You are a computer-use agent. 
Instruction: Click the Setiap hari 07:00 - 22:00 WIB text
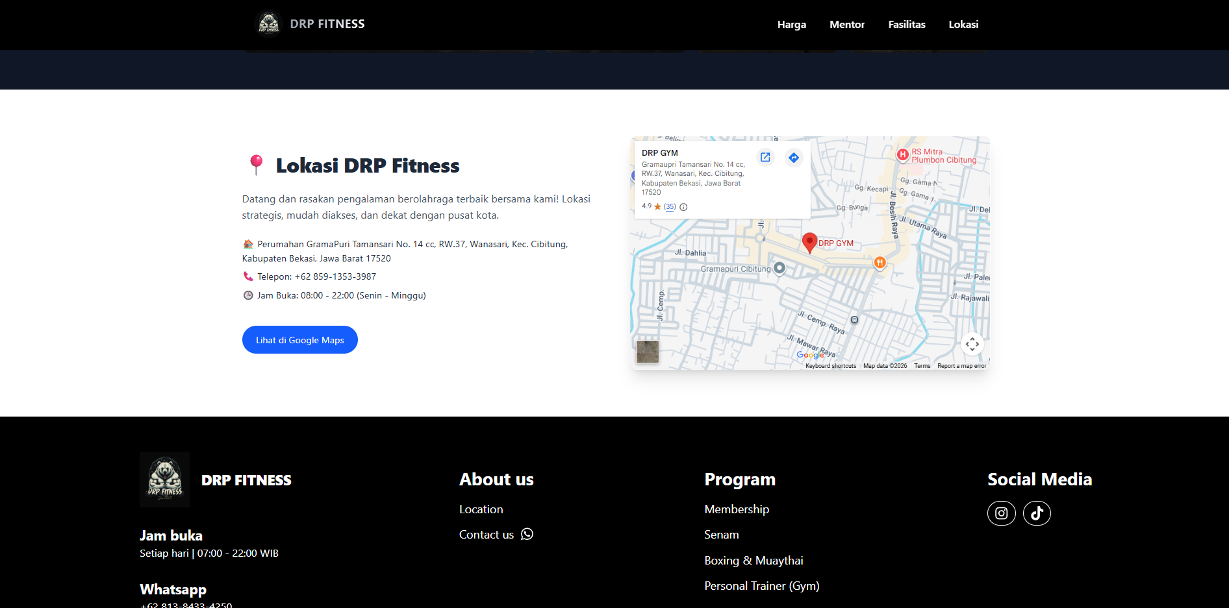(209, 553)
